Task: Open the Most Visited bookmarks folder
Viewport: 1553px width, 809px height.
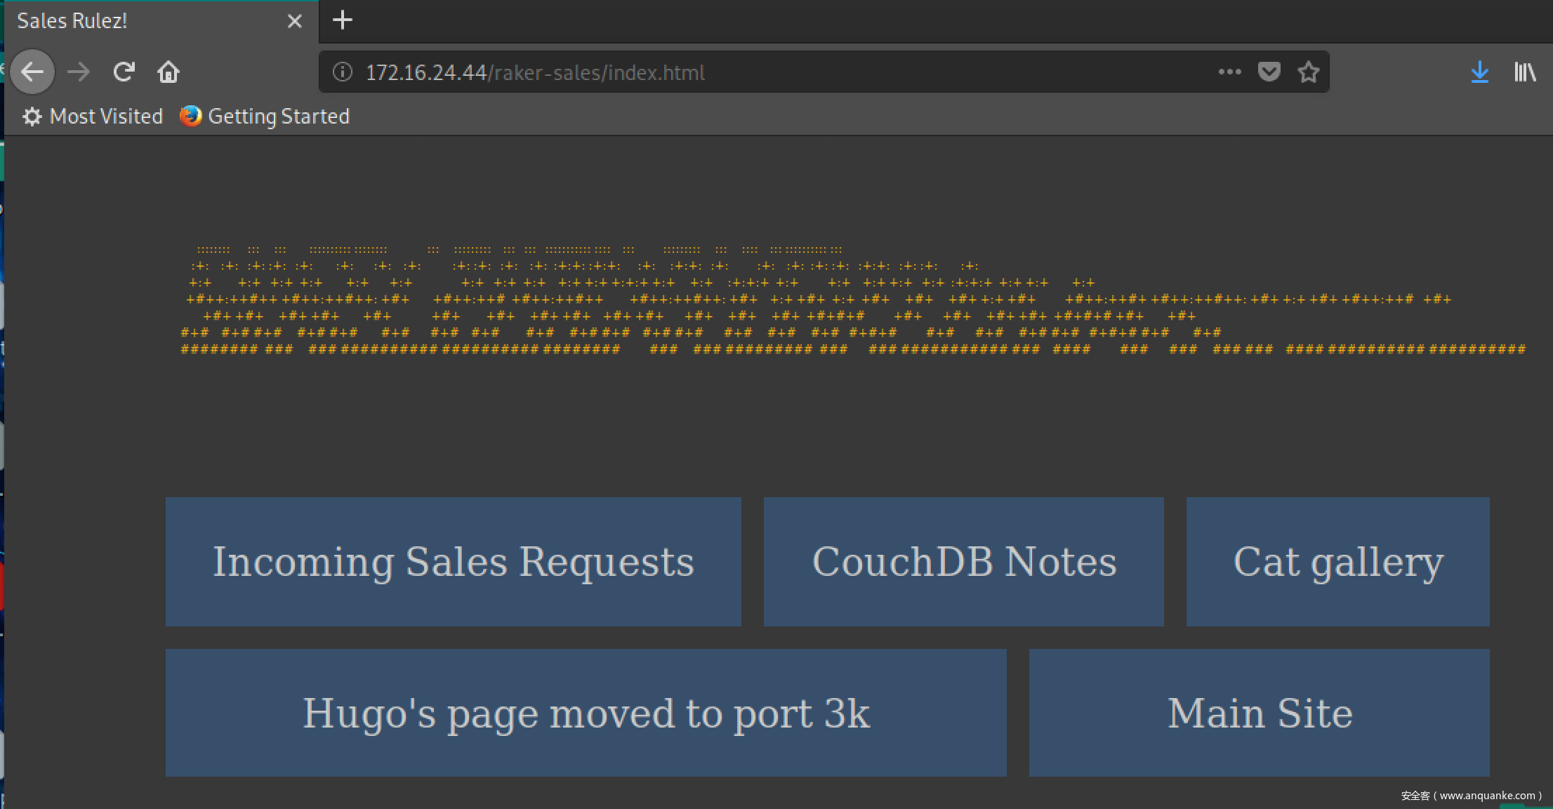Action: [x=93, y=117]
